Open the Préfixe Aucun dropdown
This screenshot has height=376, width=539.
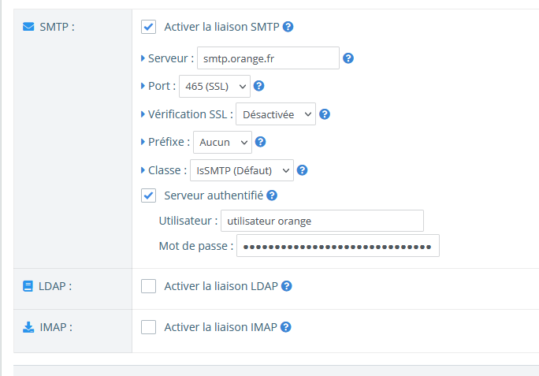[222, 142]
